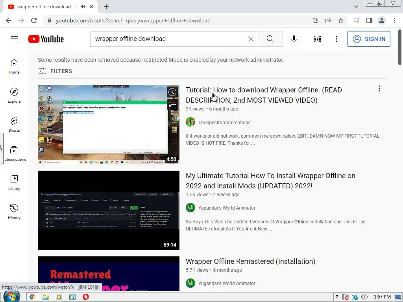Viewport: 403px width, 302px height.
Task: Open the YouTube hamburger guide menu
Action: [x=14, y=39]
